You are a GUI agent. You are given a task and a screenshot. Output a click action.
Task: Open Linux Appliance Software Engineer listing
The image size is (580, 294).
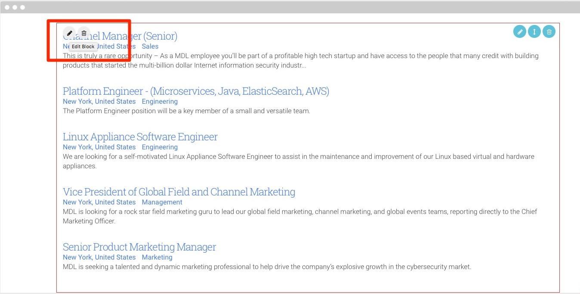click(x=140, y=137)
